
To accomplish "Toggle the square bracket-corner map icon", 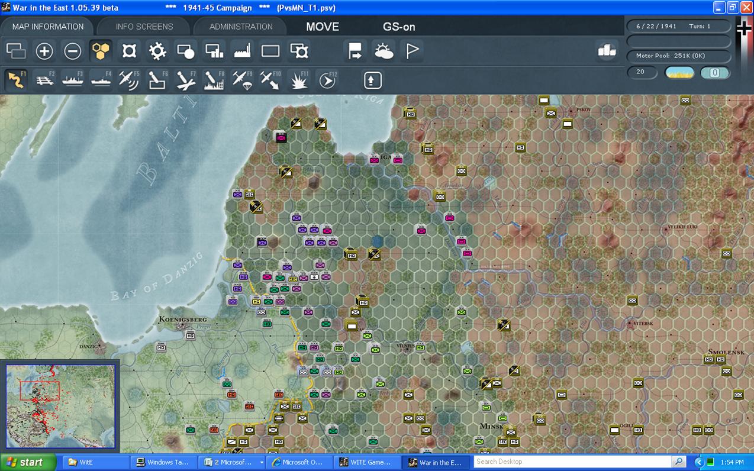I will (x=129, y=51).
